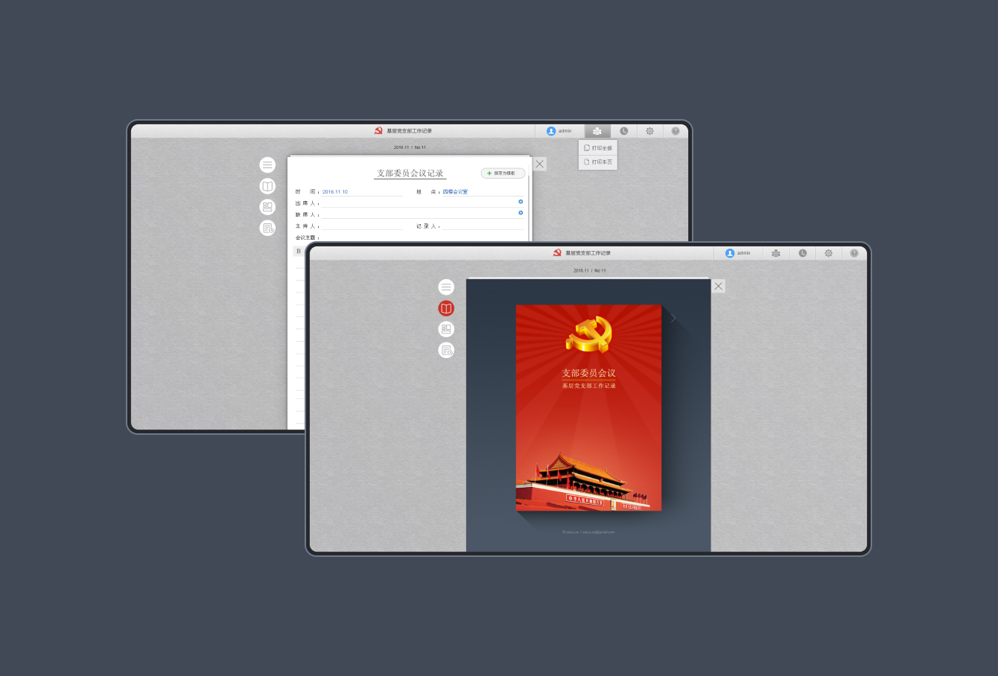Open hamburger menu in front cover window
998x676 pixels.
446,287
